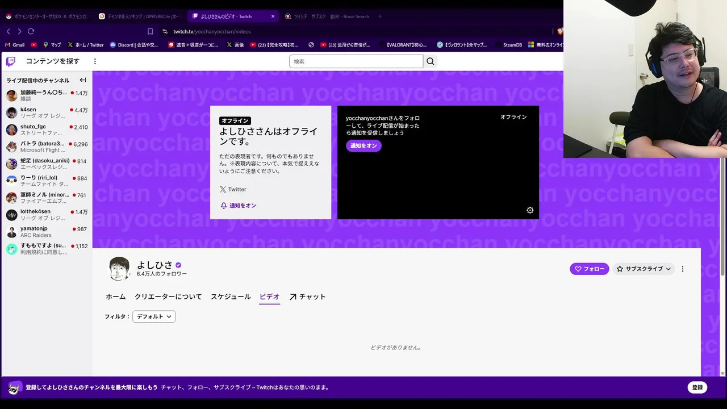Click yamatonjp channel avatar in sidebar
Viewport: 727px width, 409px height.
[11, 232]
